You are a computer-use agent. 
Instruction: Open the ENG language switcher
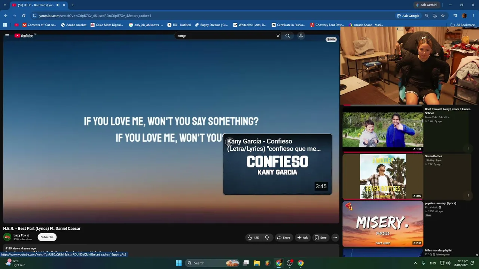433,263
